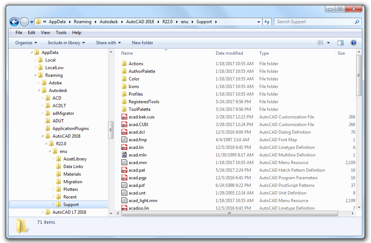Select the acad.CUIX file icon

[124, 124]
